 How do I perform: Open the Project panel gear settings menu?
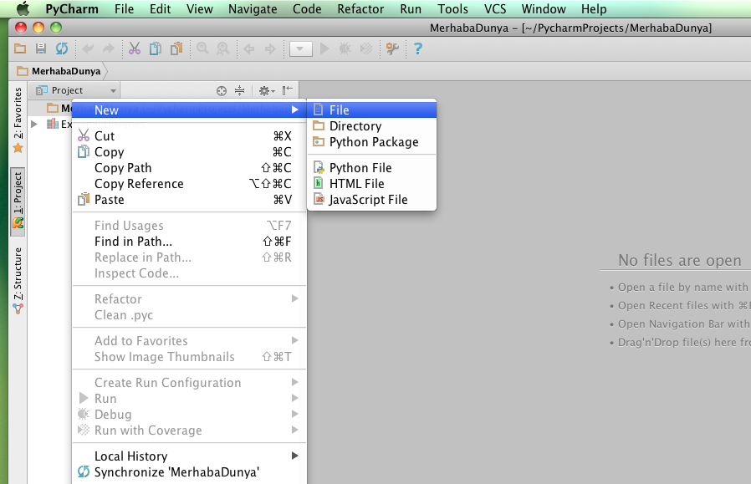point(267,90)
